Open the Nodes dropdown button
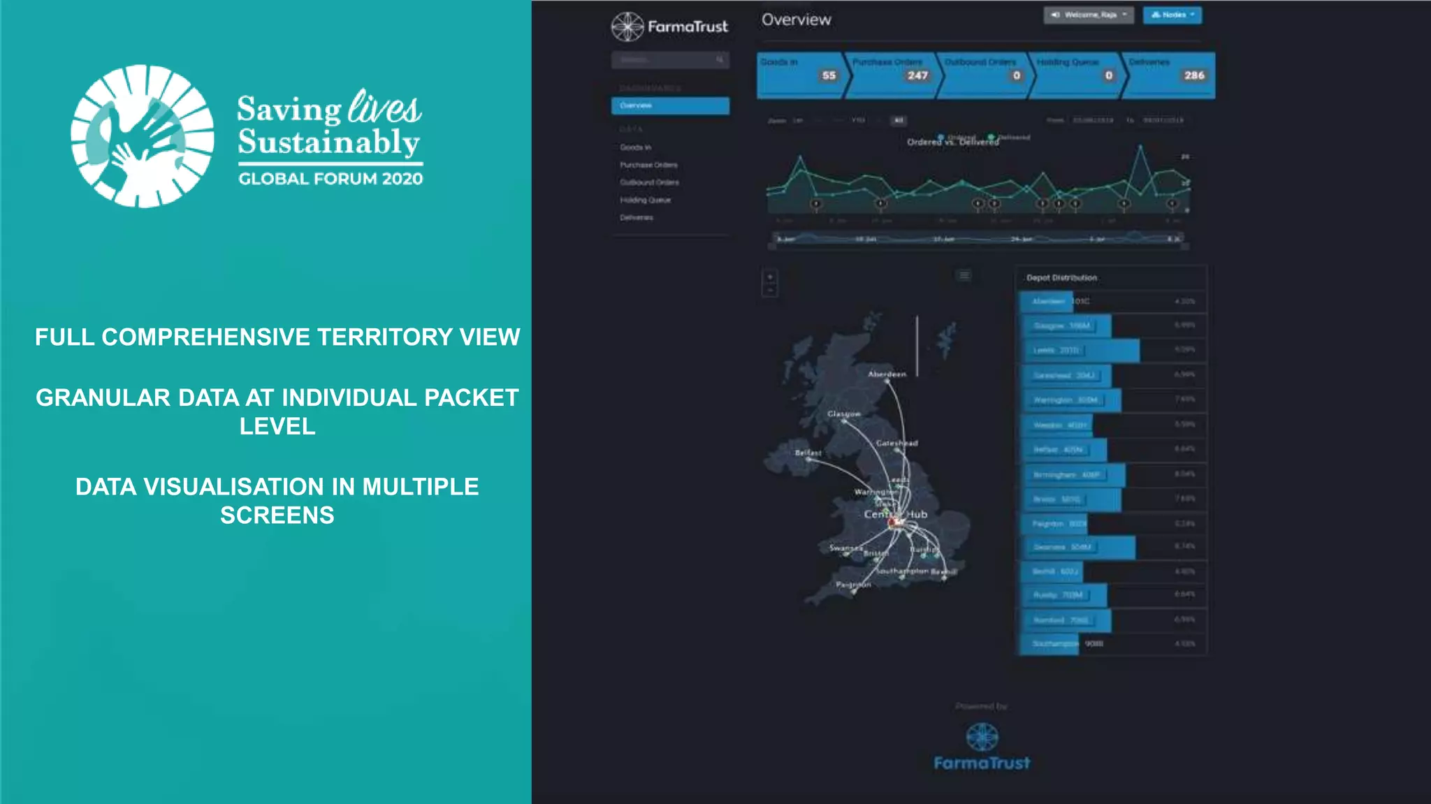This screenshot has width=1431, height=804. point(1172,15)
